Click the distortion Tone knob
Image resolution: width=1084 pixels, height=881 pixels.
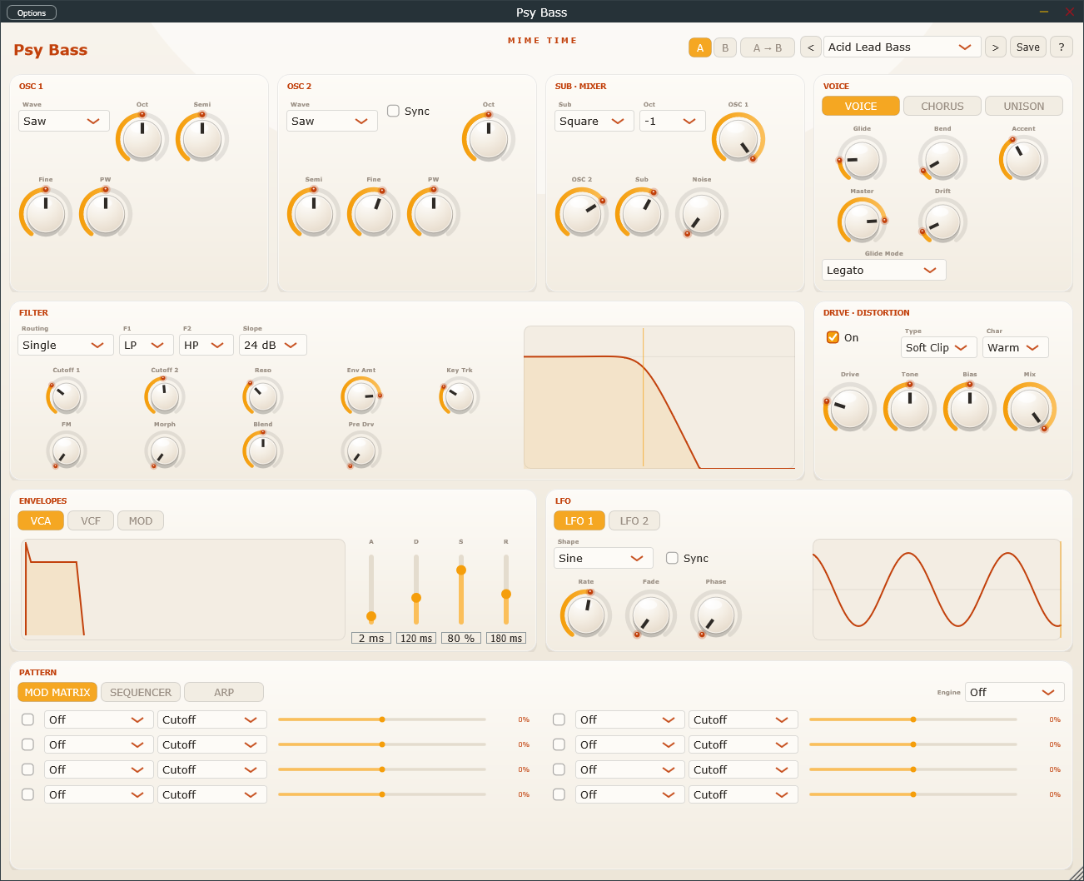(910, 408)
